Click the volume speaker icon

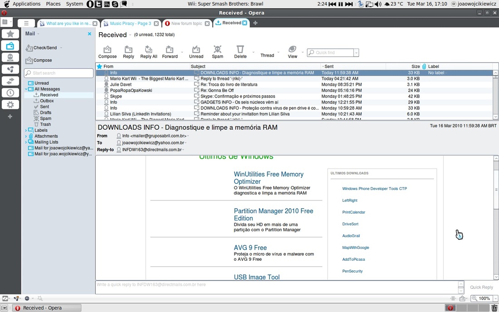pyautogui.click(x=378, y=4)
